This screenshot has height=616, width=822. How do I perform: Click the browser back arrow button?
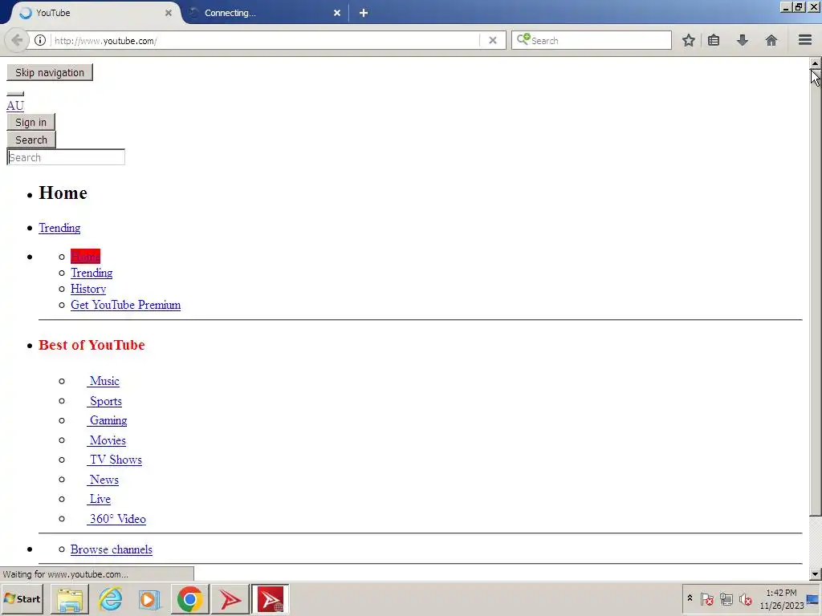click(17, 40)
